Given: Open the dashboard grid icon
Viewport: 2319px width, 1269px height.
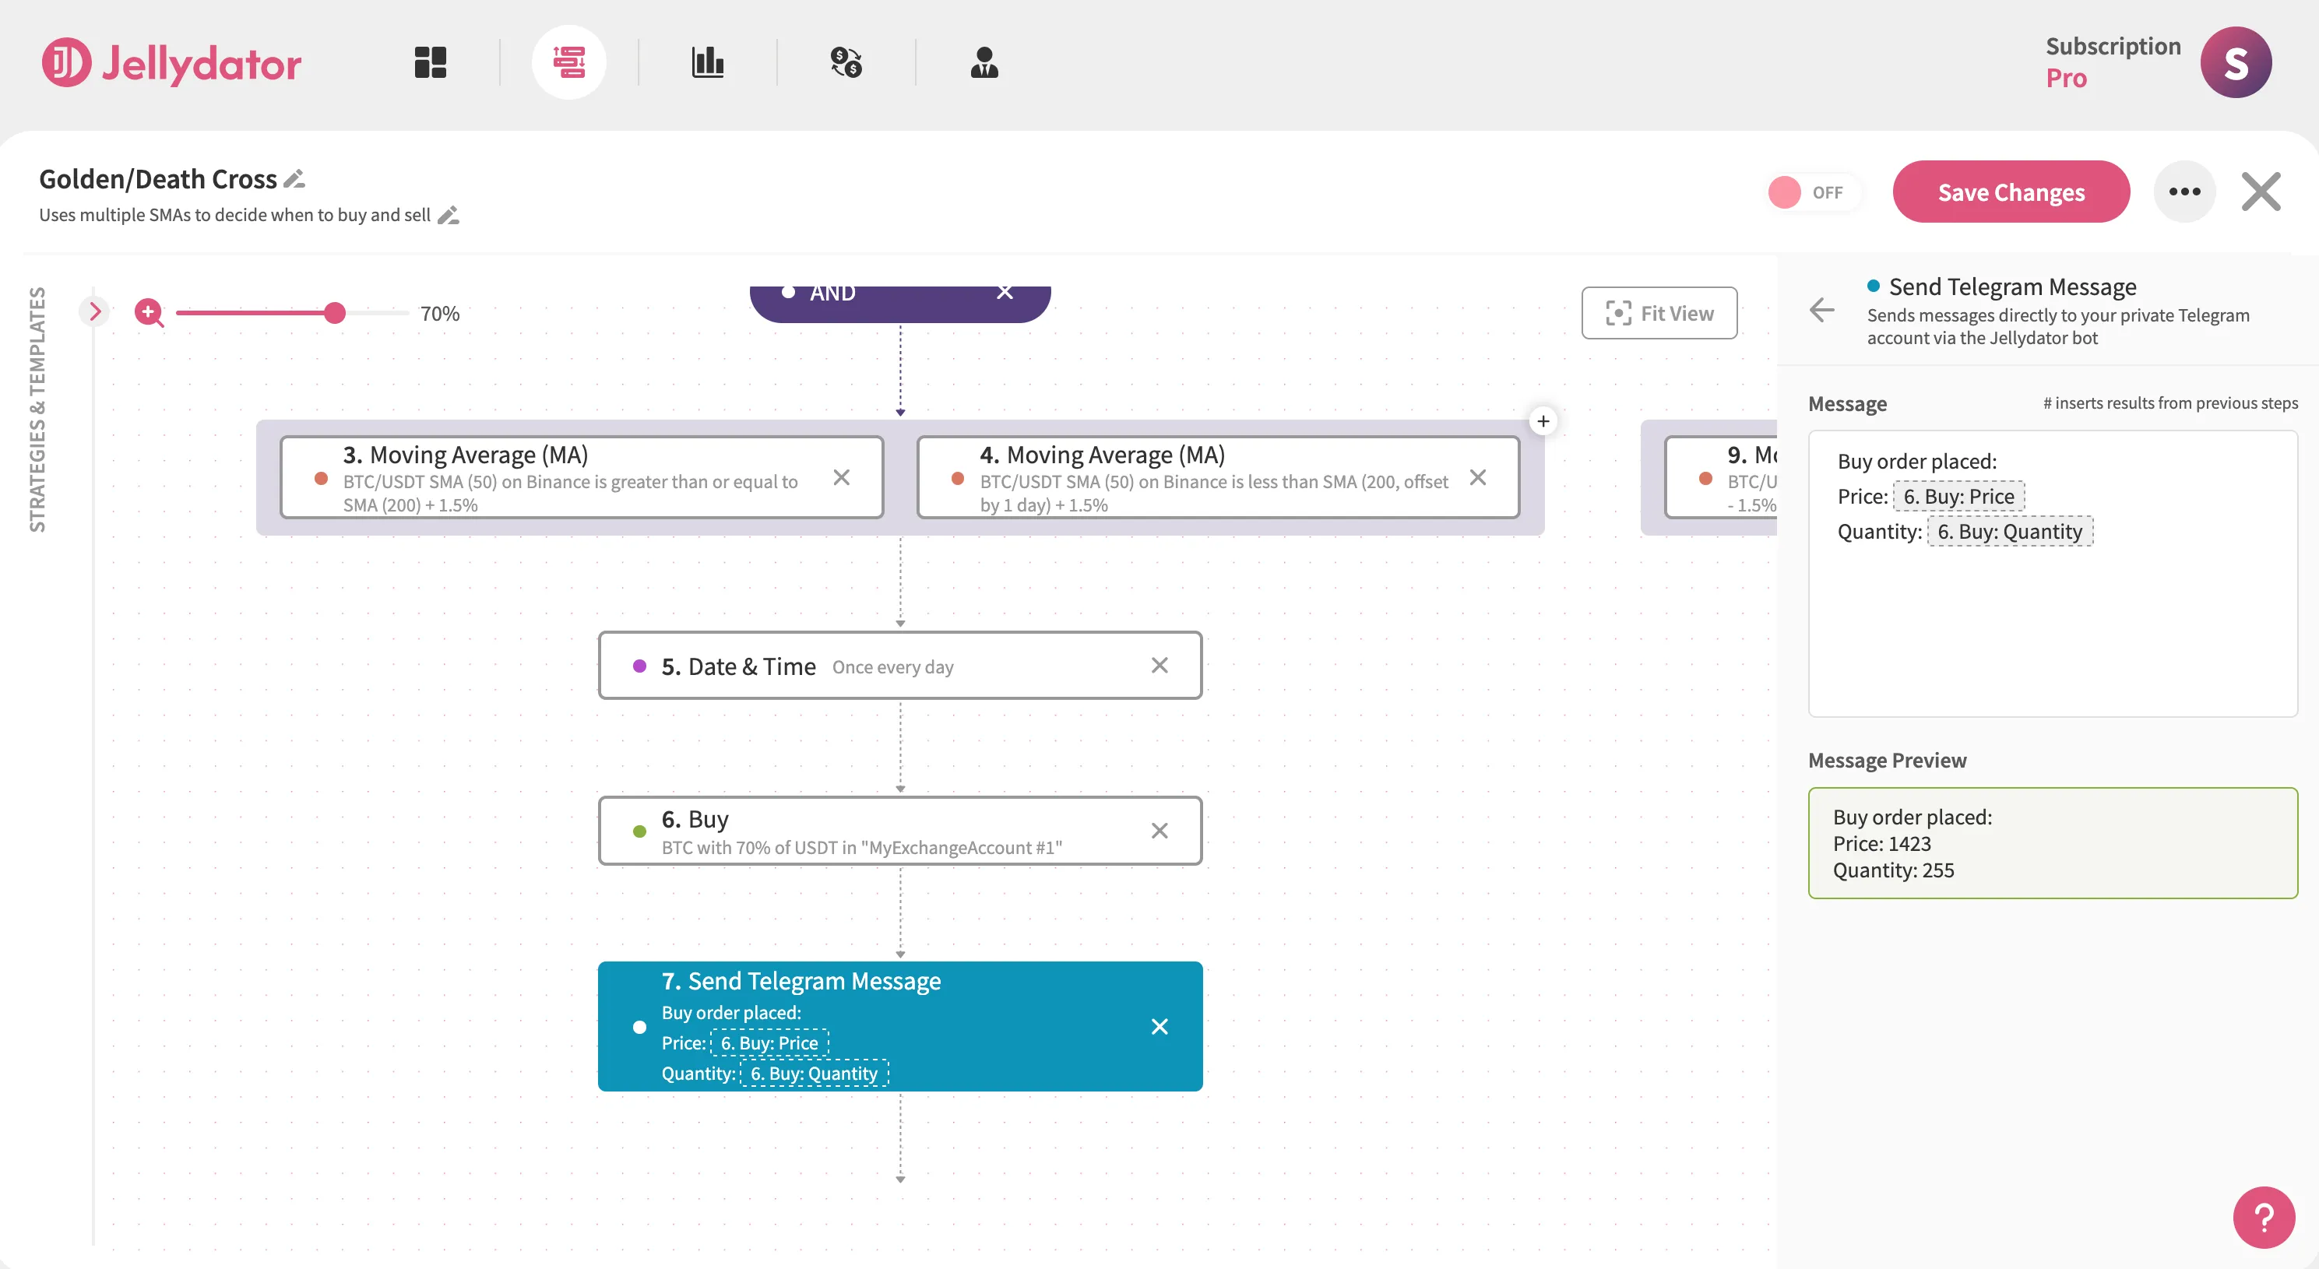Looking at the screenshot, I should pos(431,62).
